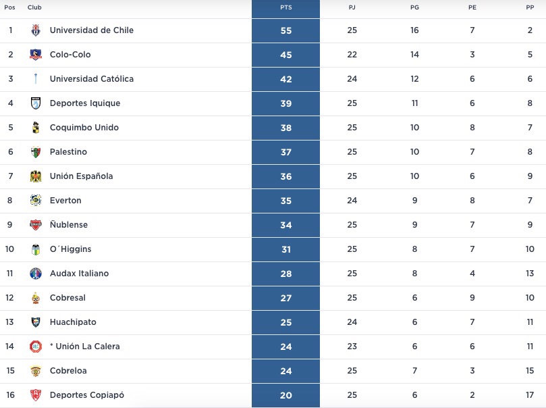Screen dimensions: 546x408
Task: Click the PE column header
Action: [x=472, y=7]
